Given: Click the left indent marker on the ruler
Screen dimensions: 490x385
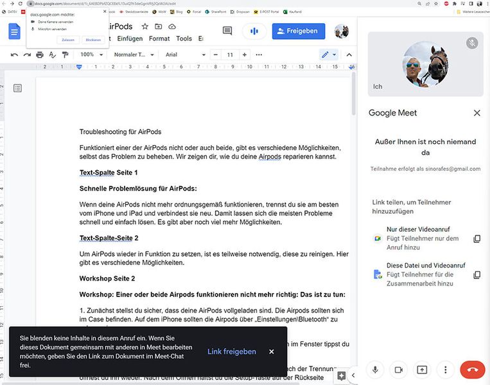Looking at the screenshot, I should (x=79, y=67).
